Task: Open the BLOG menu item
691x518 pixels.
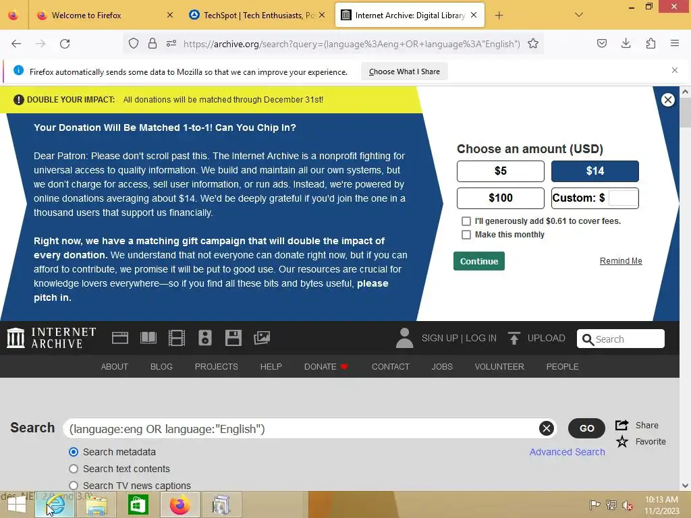Action: (x=161, y=366)
